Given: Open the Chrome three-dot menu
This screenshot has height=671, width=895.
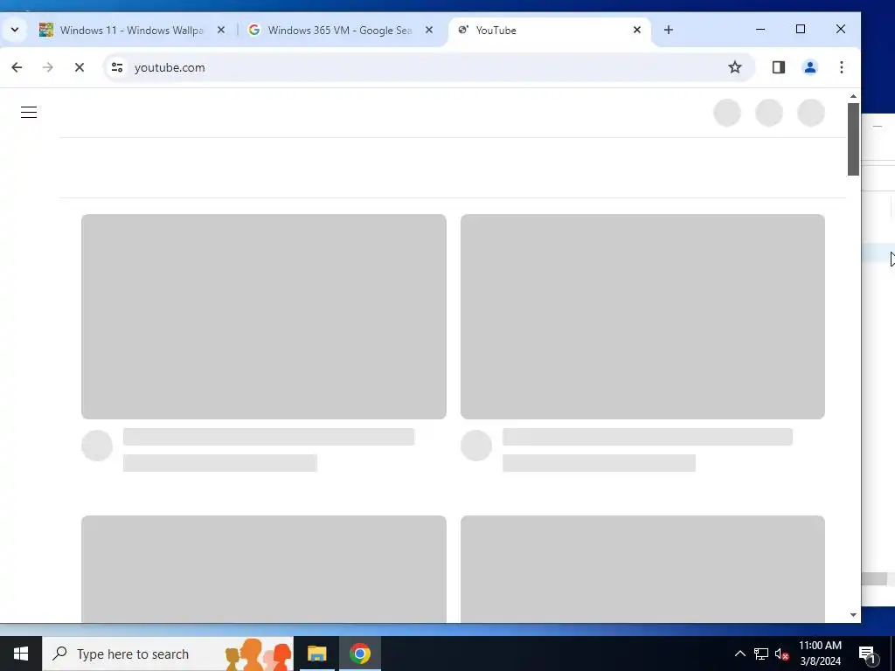Looking at the screenshot, I should (842, 67).
